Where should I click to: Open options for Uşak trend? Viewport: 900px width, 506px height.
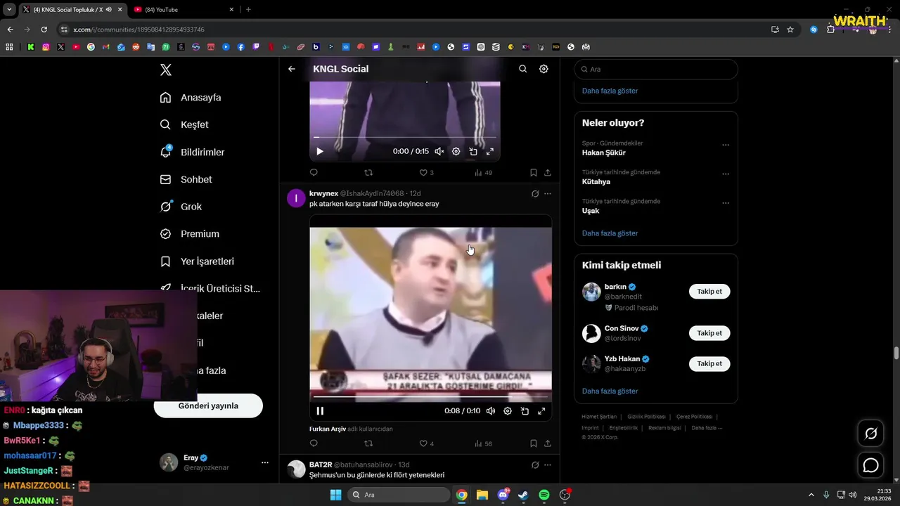(x=726, y=203)
